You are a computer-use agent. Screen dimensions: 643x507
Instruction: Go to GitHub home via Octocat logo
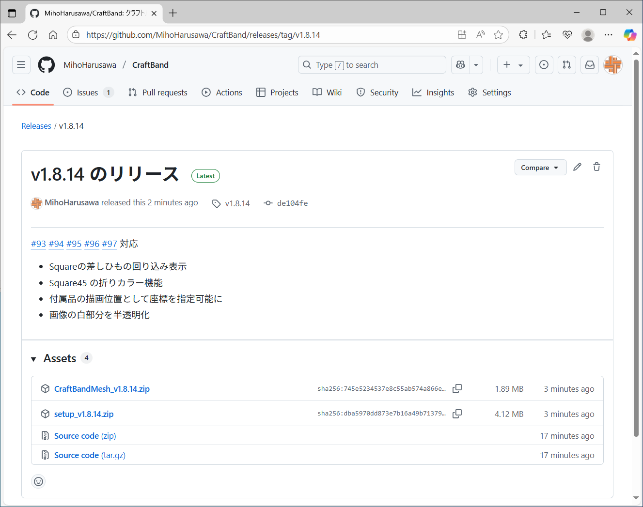[47, 64]
